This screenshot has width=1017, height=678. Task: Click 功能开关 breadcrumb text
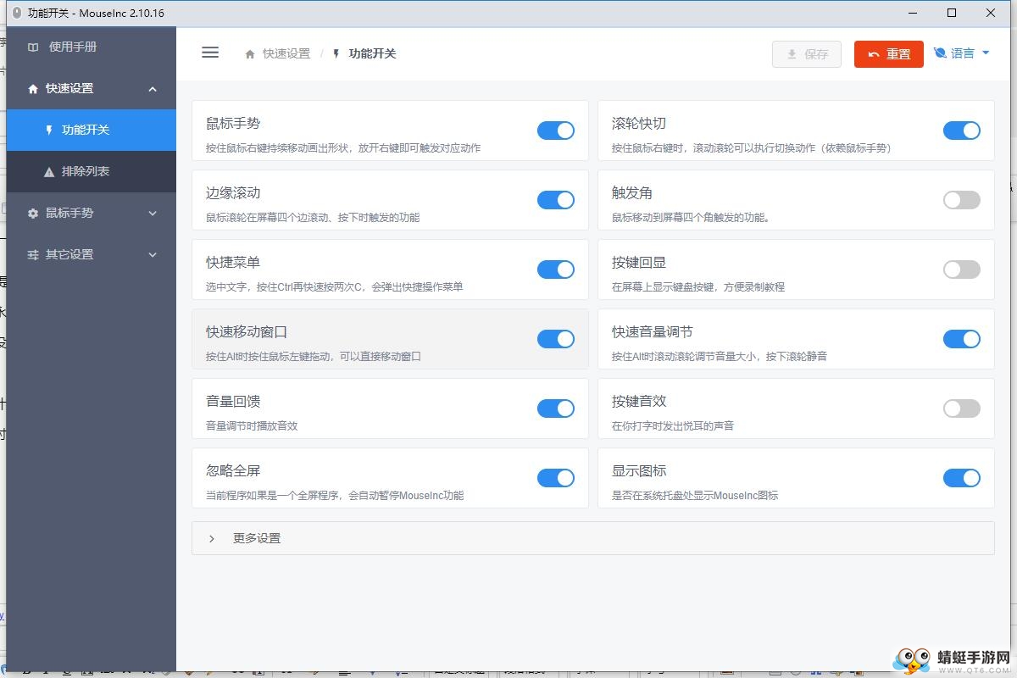tap(373, 54)
